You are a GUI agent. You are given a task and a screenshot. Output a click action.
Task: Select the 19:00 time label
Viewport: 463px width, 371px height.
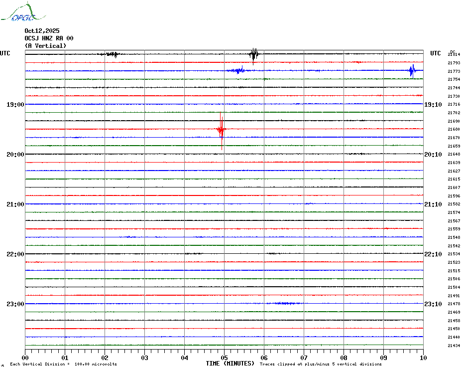(15, 104)
